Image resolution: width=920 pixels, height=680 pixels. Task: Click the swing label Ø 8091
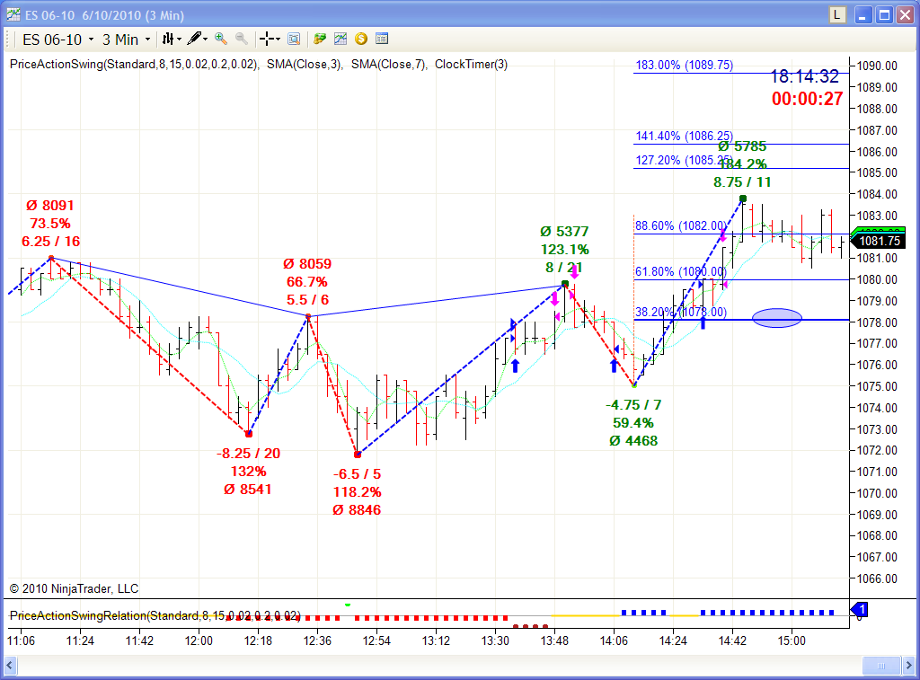pyautogui.click(x=50, y=206)
